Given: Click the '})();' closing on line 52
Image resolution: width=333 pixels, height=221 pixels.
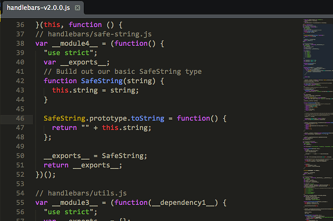Looking at the screenshot, I should (x=45, y=175).
